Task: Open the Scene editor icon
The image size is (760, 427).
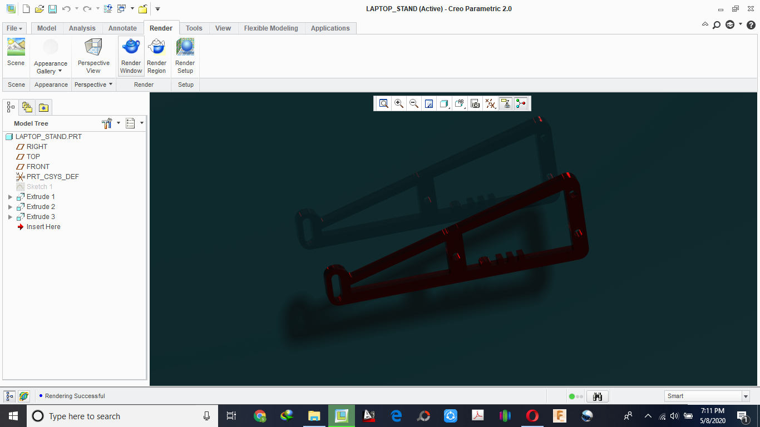Action: click(16, 47)
